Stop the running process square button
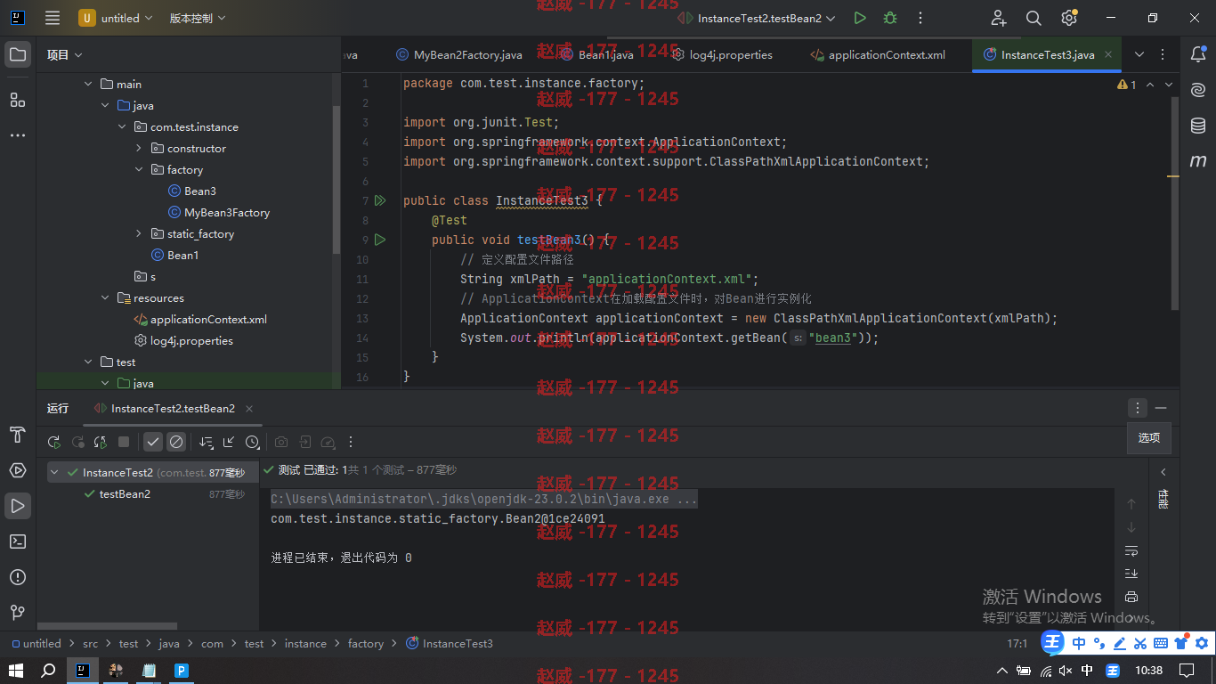 (124, 442)
